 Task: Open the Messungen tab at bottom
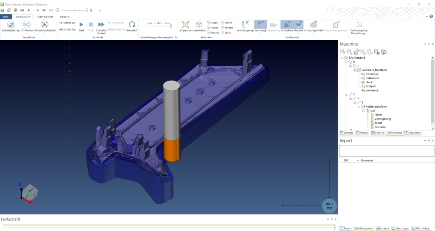click(400, 229)
